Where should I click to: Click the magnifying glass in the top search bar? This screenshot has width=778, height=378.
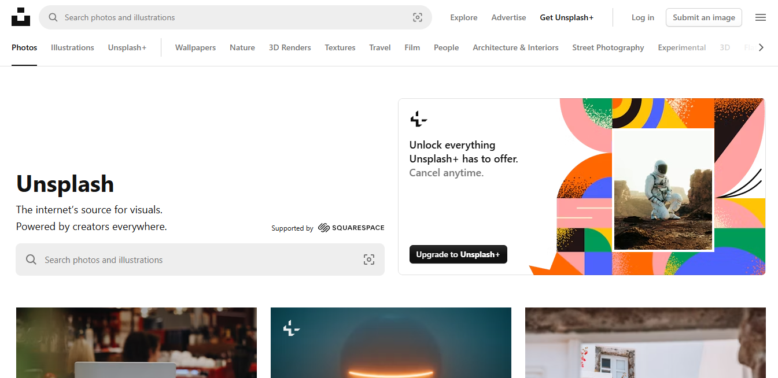click(x=53, y=17)
